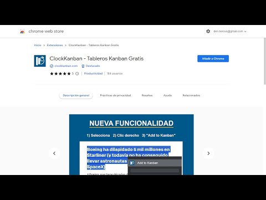Open the Destacado link

pos(93,66)
